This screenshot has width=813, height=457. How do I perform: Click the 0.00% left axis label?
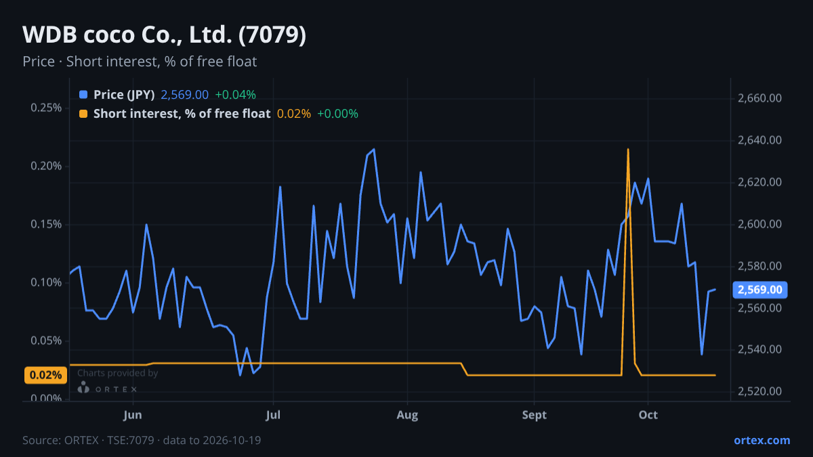47,398
